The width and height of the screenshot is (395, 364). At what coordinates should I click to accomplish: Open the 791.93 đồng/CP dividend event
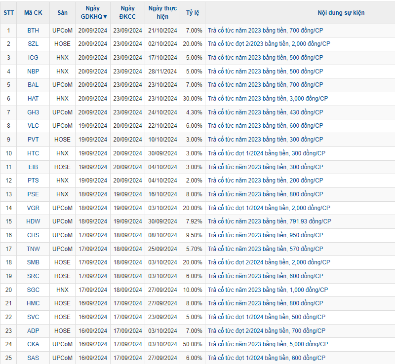tap(269, 221)
